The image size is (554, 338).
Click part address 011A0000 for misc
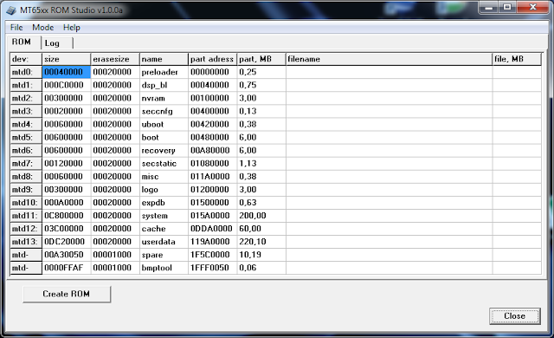point(212,177)
